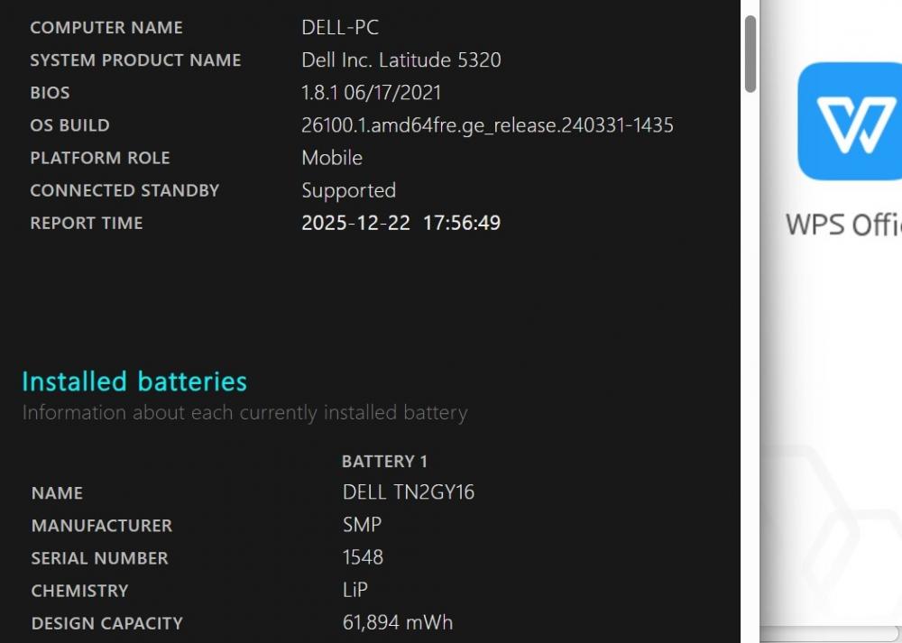This screenshot has height=643, width=902.
Task: Click the battery name DELL TN2GY16
Action: click(409, 492)
